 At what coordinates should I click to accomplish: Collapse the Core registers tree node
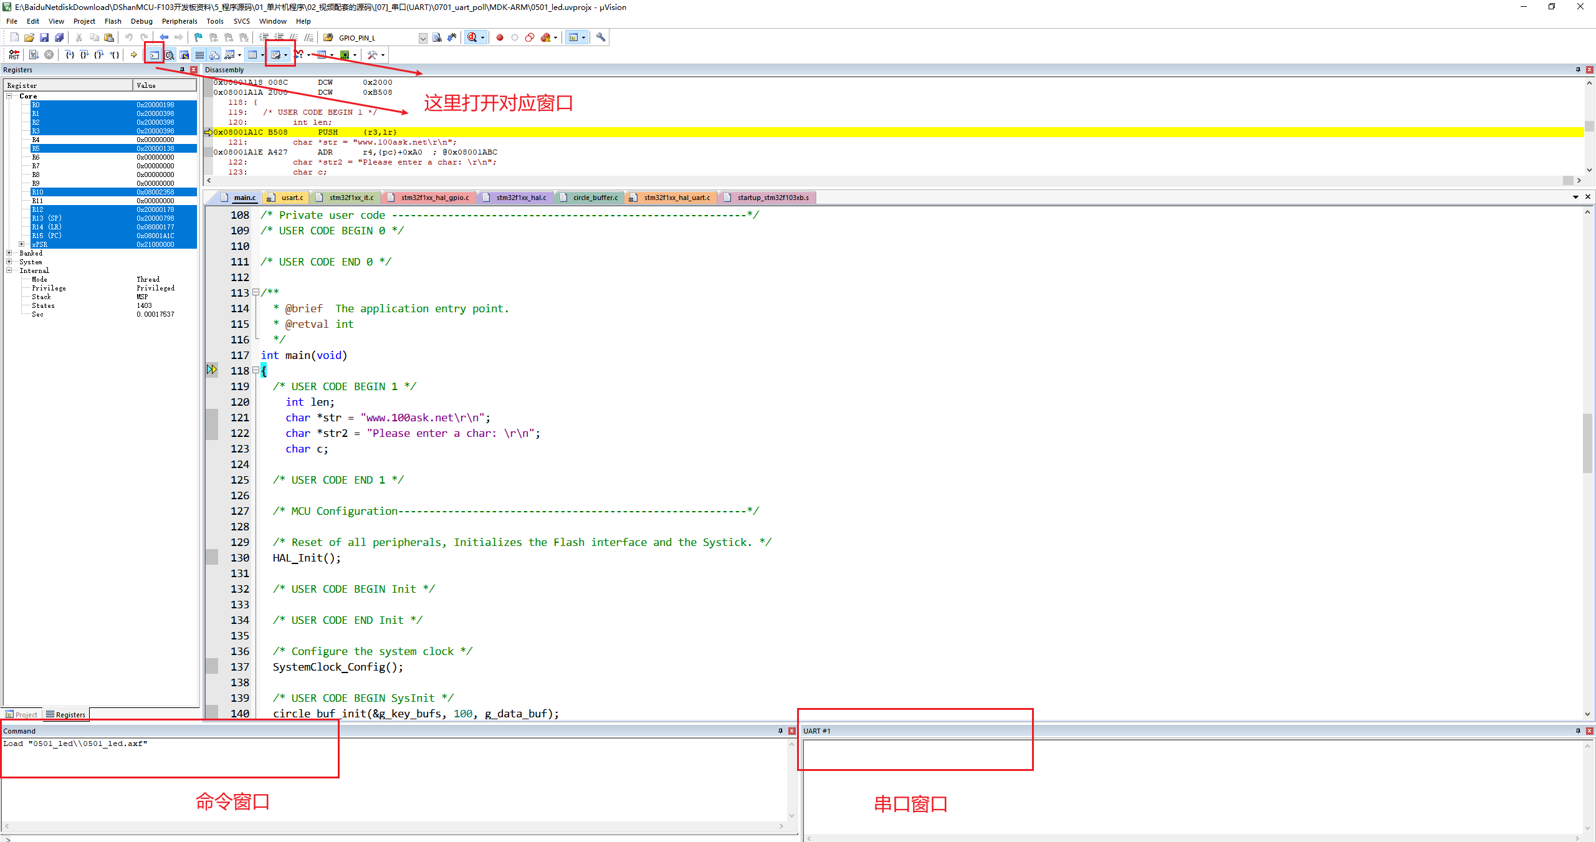point(9,96)
